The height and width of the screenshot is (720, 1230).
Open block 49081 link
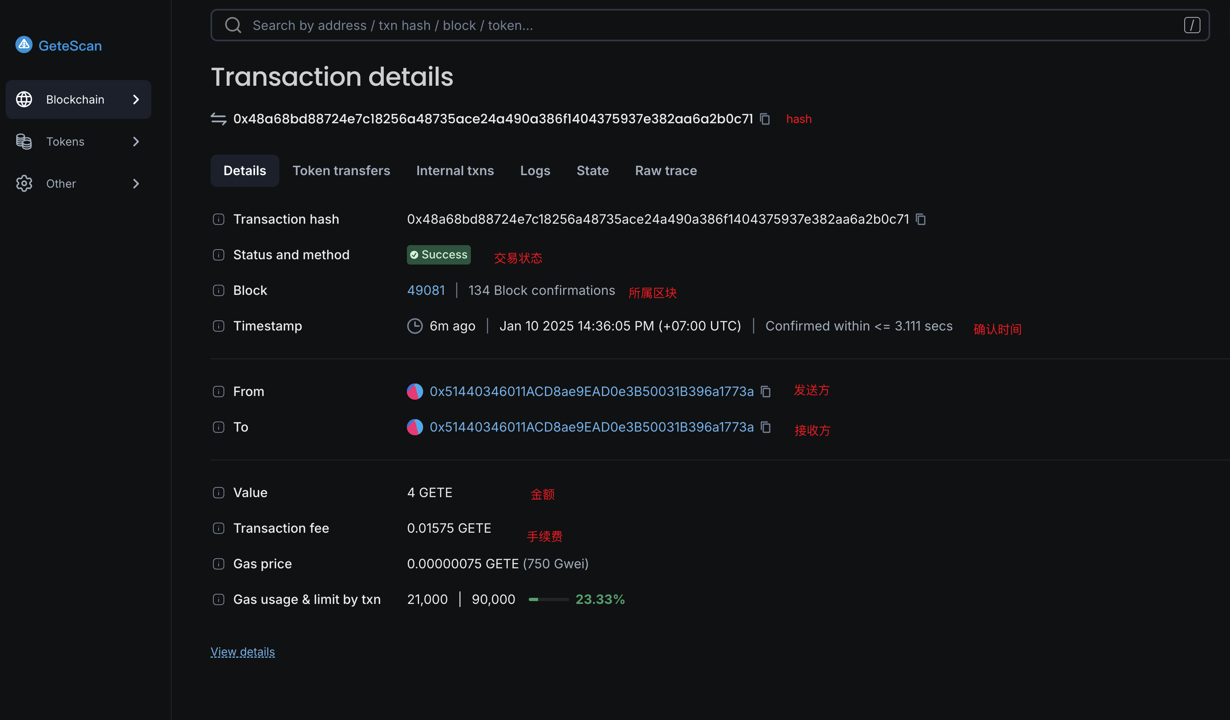click(x=426, y=291)
